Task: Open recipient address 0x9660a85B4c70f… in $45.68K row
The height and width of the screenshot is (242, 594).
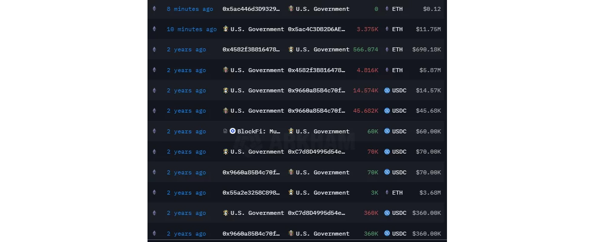Action: (x=317, y=111)
